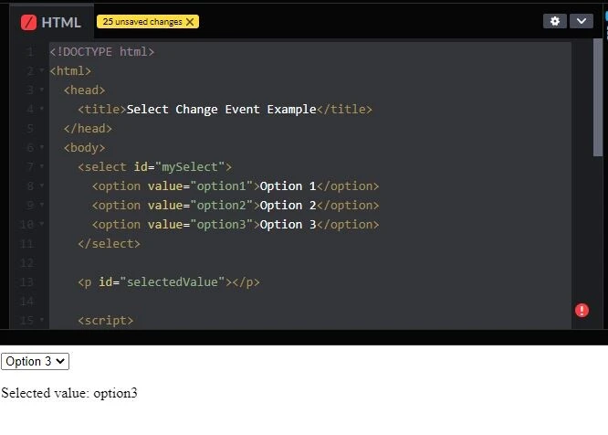The image size is (608, 435).
Task: Click the 25 unsaved changes label
Action: [142, 22]
